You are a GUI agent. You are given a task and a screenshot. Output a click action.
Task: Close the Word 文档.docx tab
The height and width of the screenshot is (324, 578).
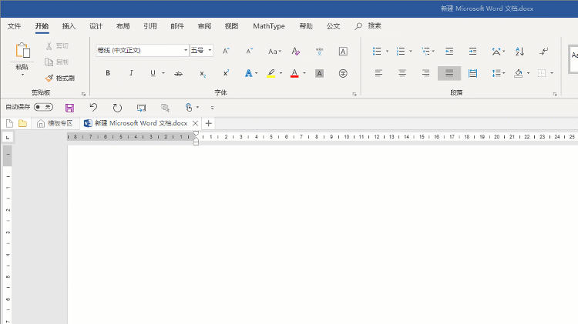tap(196, 123)
